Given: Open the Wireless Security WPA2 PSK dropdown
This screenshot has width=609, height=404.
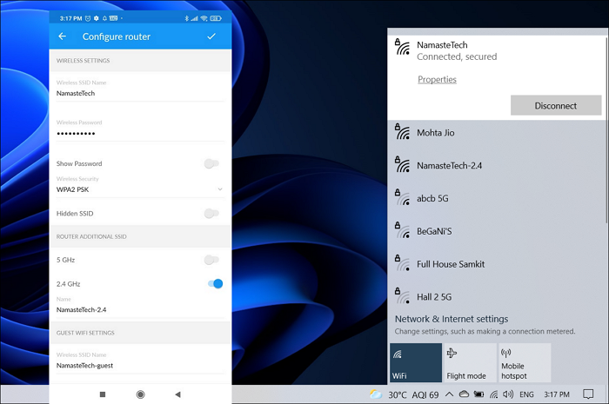Looking at the screenshot, I should click(x=140, y=189).
